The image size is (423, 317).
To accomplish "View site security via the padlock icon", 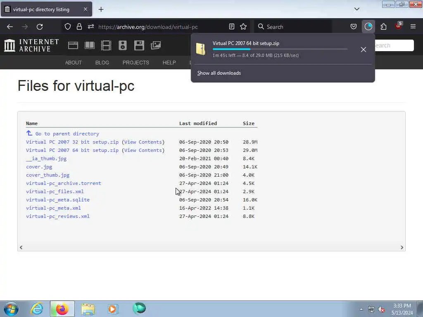I will pyautogui.click(x=79, y=26).
